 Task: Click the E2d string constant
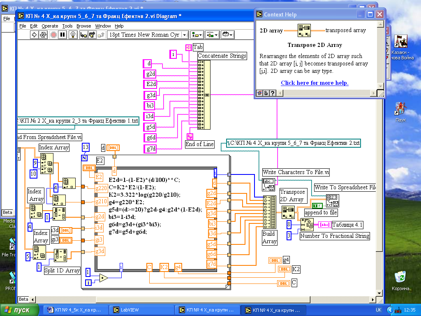point(150,84)
